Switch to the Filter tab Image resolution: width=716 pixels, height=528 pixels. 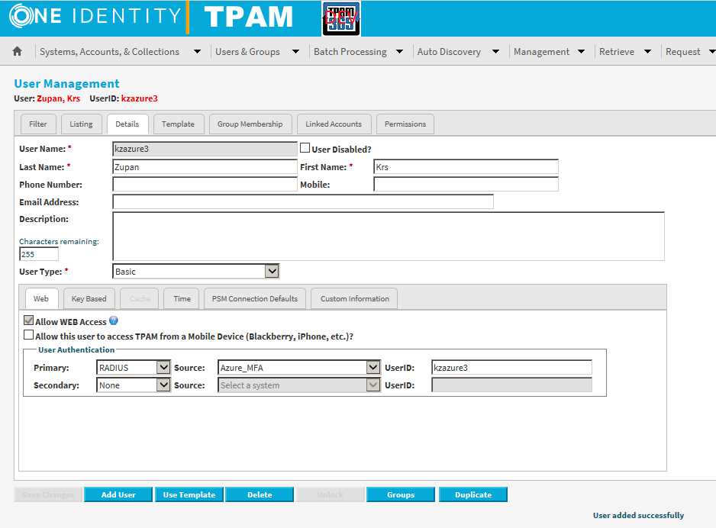click(x=38, y=124)
